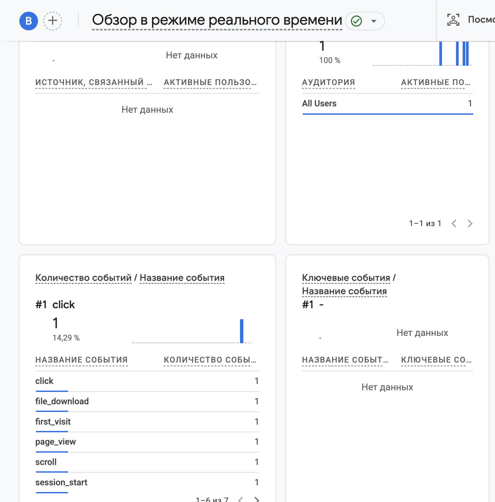This screenshot has width=495, height=502.
Task: Click the blue B comparison badge
Action: (x=29, y=21)
